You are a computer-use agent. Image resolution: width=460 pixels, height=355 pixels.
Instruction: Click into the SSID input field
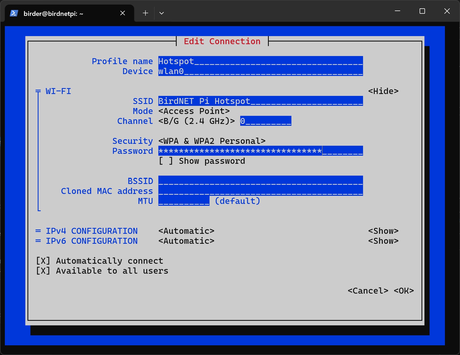260,101
